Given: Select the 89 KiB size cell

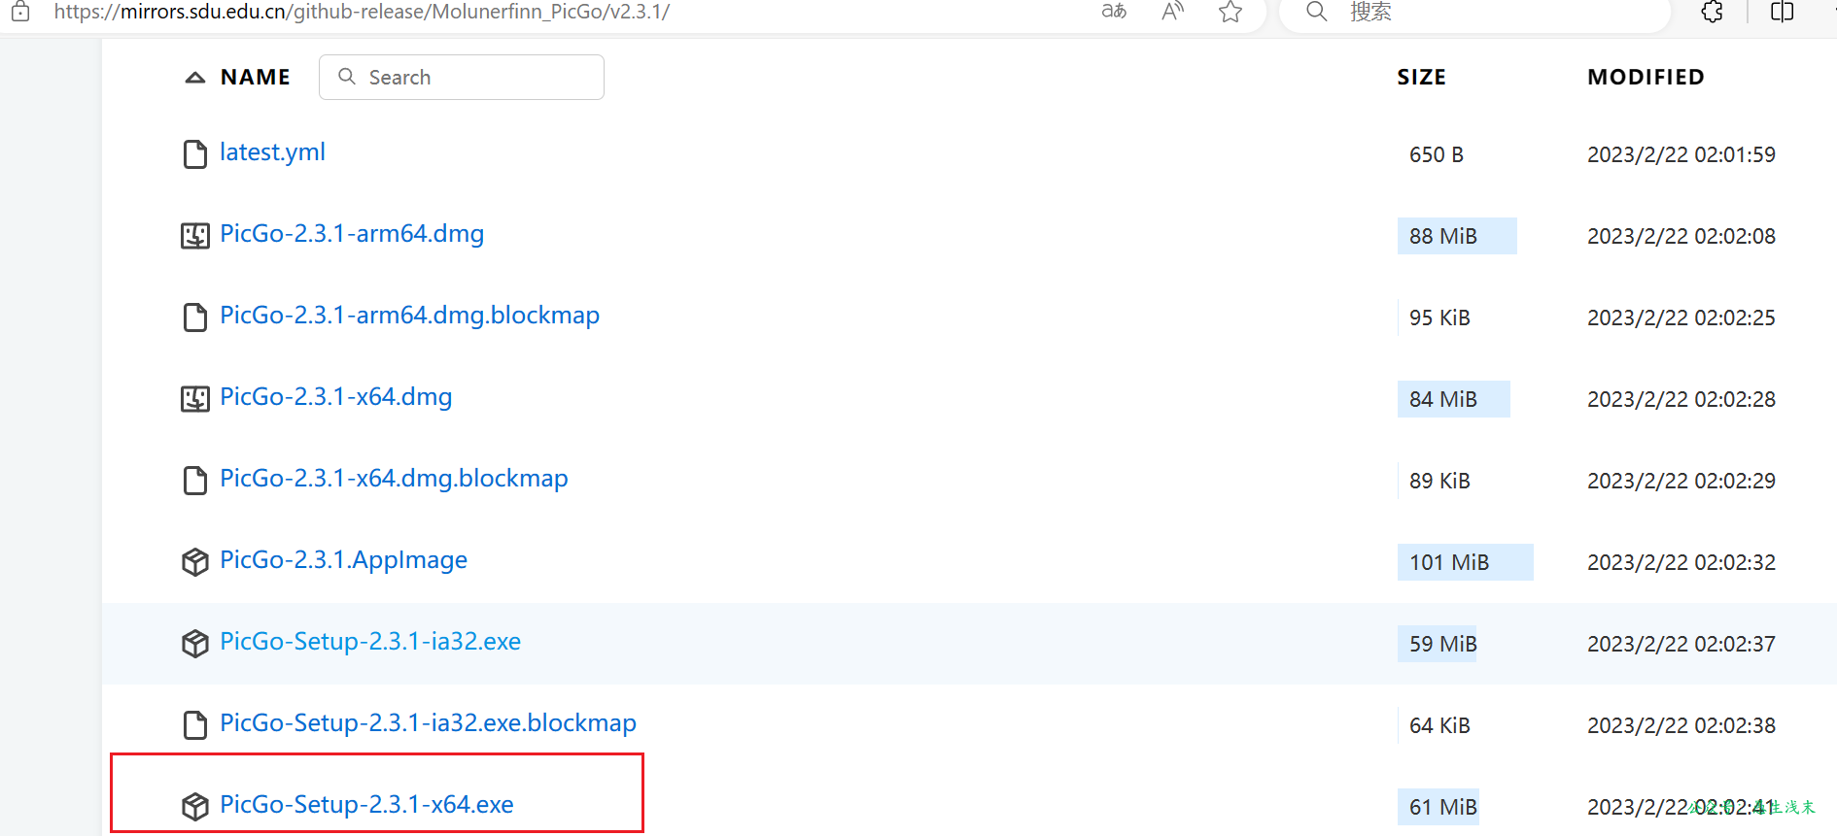Looking at the screenshot, I should [1439, 481].
